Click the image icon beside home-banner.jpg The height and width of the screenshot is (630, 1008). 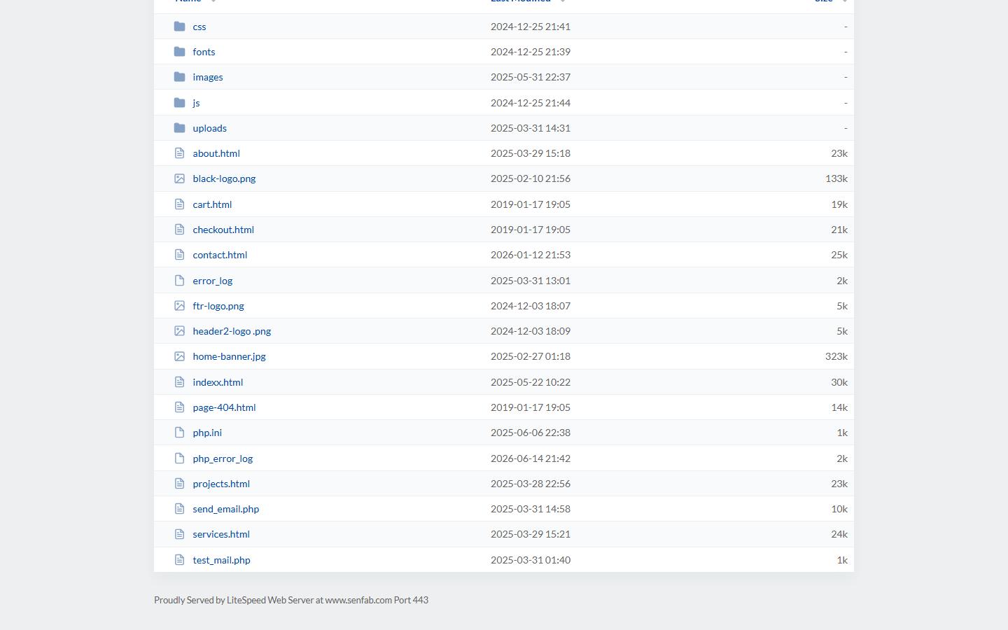click(x=179, y=356)
